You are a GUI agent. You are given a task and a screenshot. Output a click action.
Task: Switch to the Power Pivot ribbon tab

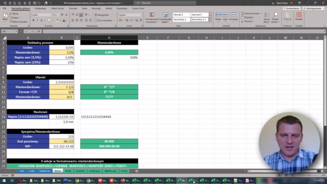138,9
